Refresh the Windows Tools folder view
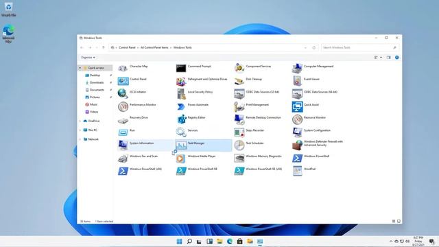 coord(314,48)
